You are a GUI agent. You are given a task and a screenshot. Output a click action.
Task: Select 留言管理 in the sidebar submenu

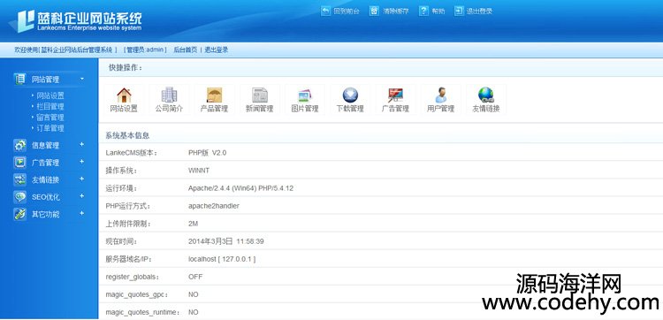(x=50, y=118)
